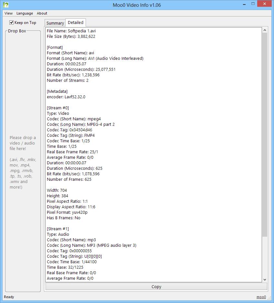Viewport: 274px width, 303px height.
Task: Open the View menu
Action: [8, 13]
